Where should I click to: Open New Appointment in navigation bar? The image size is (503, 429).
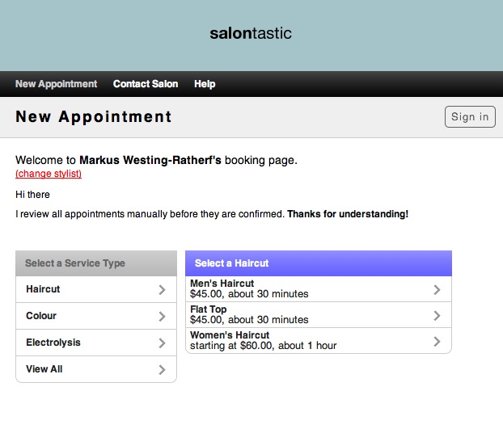(x=56, y=84)
